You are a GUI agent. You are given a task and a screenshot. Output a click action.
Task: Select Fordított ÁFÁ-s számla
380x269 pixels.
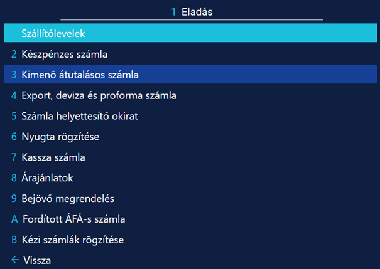coord(73,219)
